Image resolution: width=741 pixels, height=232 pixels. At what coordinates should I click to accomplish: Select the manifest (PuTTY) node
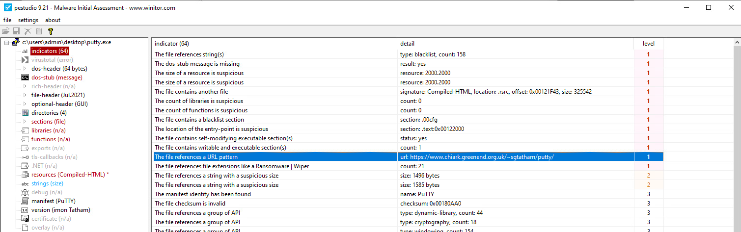tap(53, 201)
